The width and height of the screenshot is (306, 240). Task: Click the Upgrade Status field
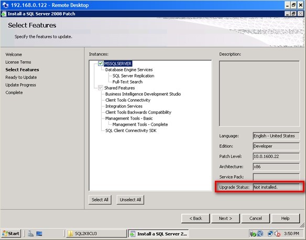coord(276,187)
